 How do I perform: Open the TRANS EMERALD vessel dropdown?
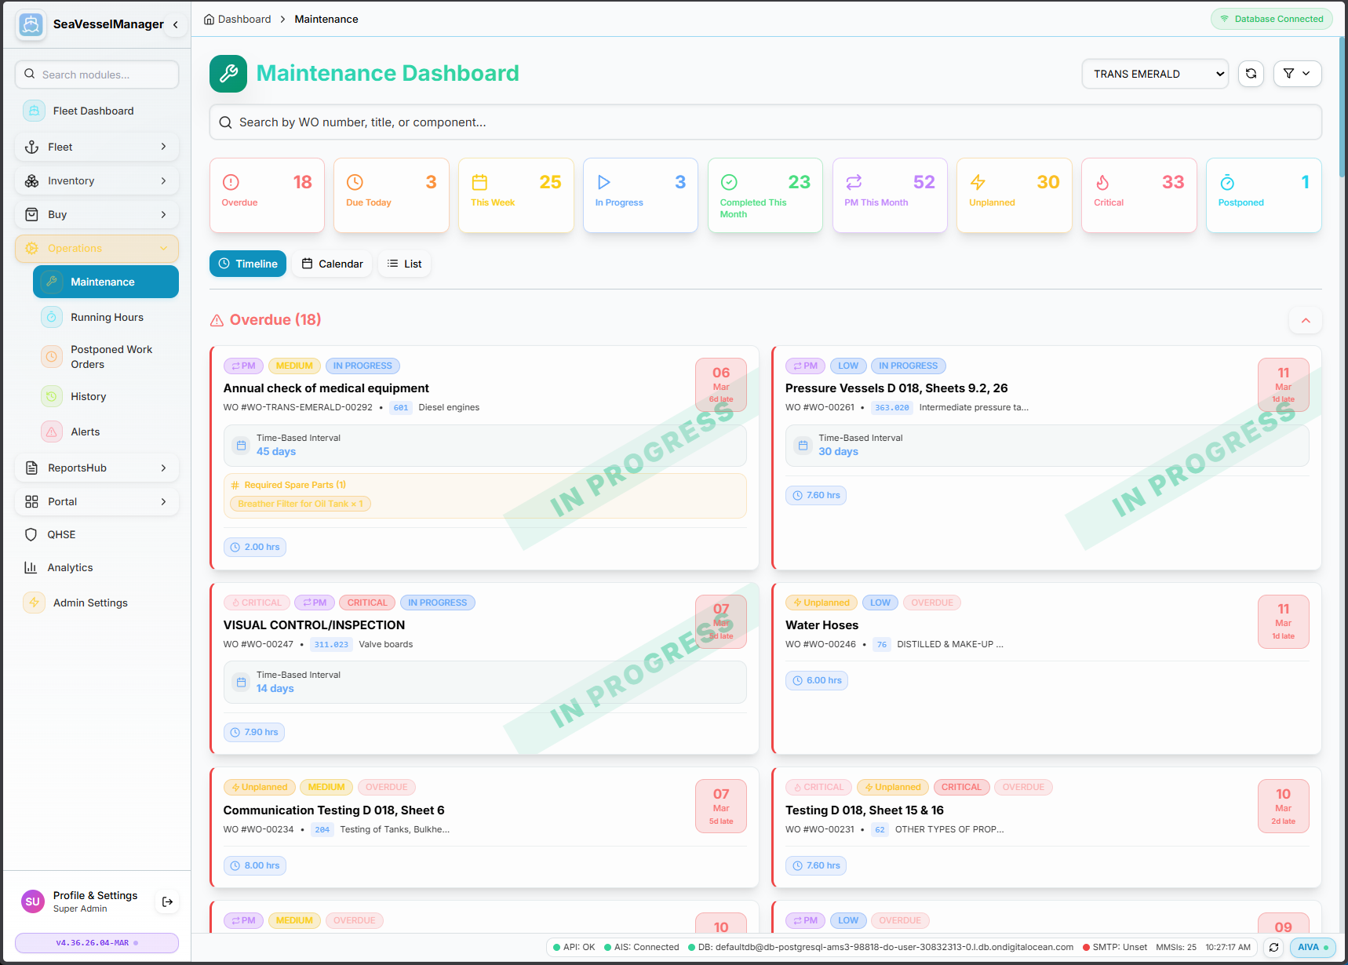click(x=1154, y=74)
